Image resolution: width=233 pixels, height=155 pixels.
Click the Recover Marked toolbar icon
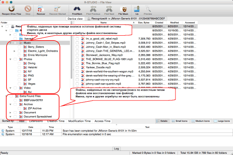(58, 9)
